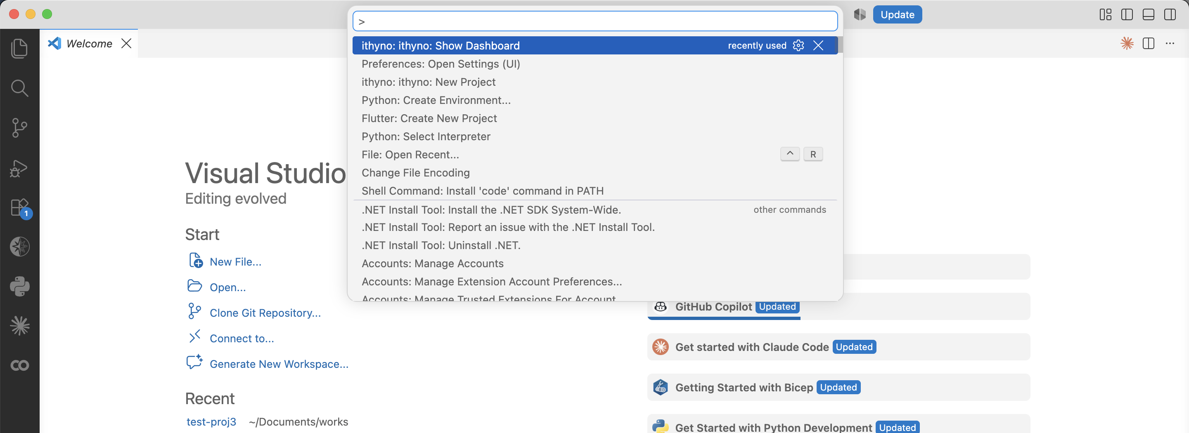The width and height of the screenshot is (1189, 433).
Task: Open the Source Control view
Action: click(19, 128)
